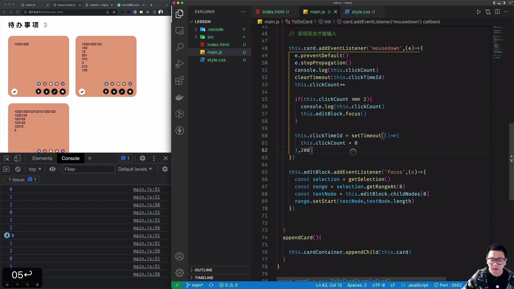This screenshot has width=514, height=289.
Task: Open the Default levels dropdown
Action: [135, 169]
